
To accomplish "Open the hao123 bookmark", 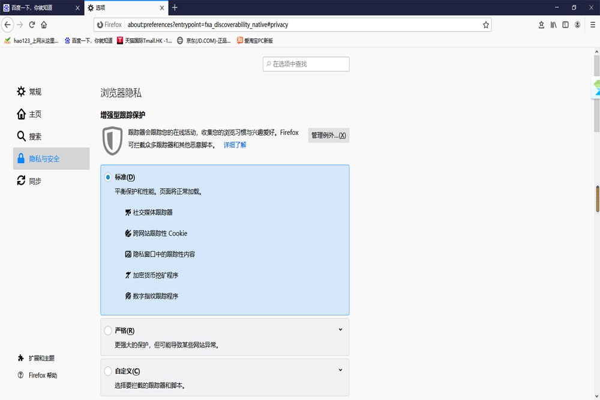I will (x=31, y=41).
